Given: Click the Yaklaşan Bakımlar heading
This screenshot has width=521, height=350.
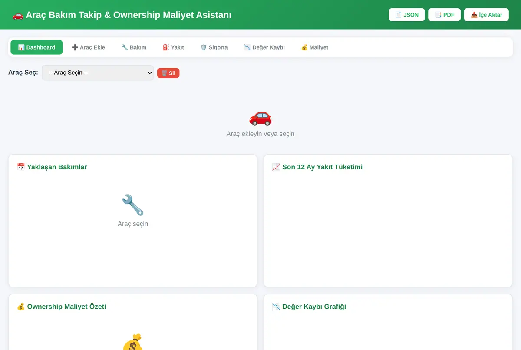Looking at the screenshot, I should pyautogui.click(x=52, y=167).
